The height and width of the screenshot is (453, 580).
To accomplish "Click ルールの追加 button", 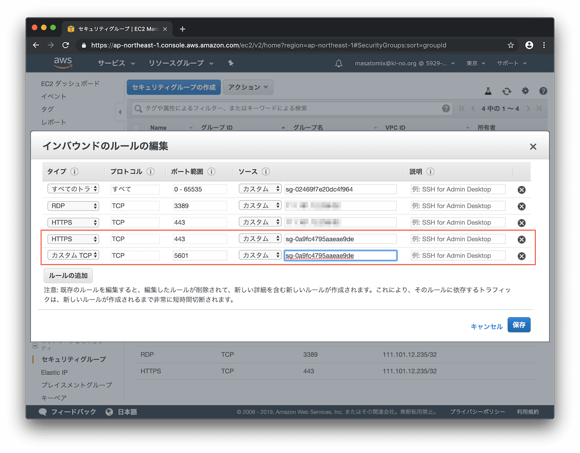I will coord(68,276).
